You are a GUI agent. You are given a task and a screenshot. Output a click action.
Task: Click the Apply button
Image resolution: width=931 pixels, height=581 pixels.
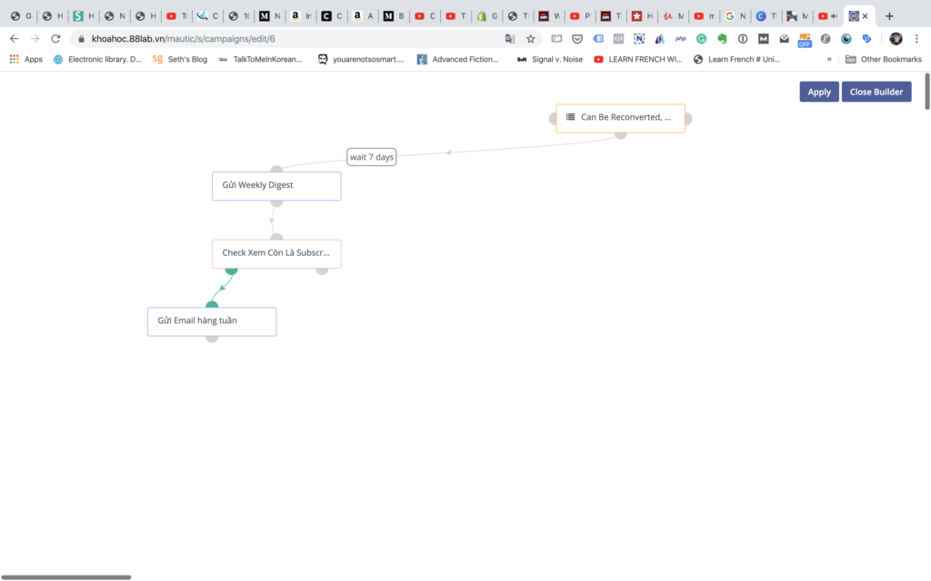coord(819,92)
